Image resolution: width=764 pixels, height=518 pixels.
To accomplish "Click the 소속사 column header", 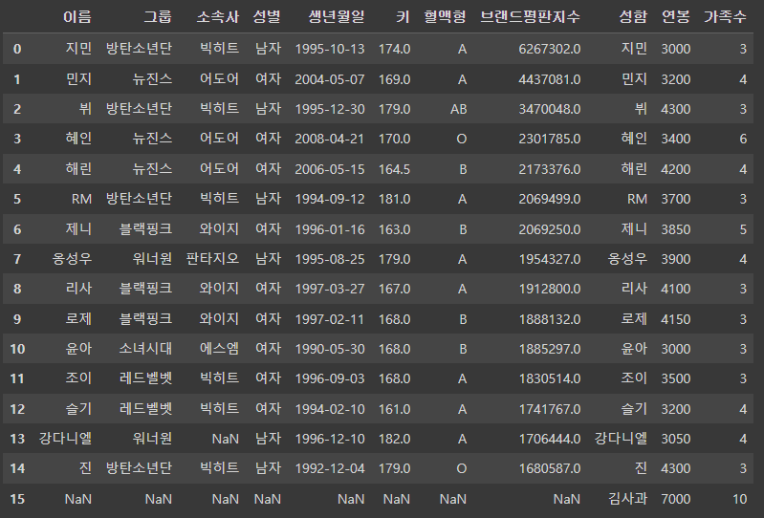I will coord(218,17).
